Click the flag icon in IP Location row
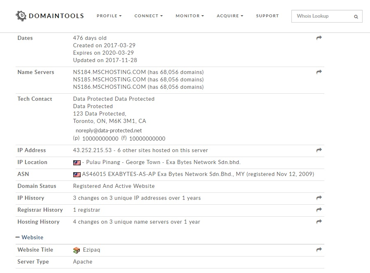The height and width of the screenshot is (273, 370). click(x=77, y=163)
